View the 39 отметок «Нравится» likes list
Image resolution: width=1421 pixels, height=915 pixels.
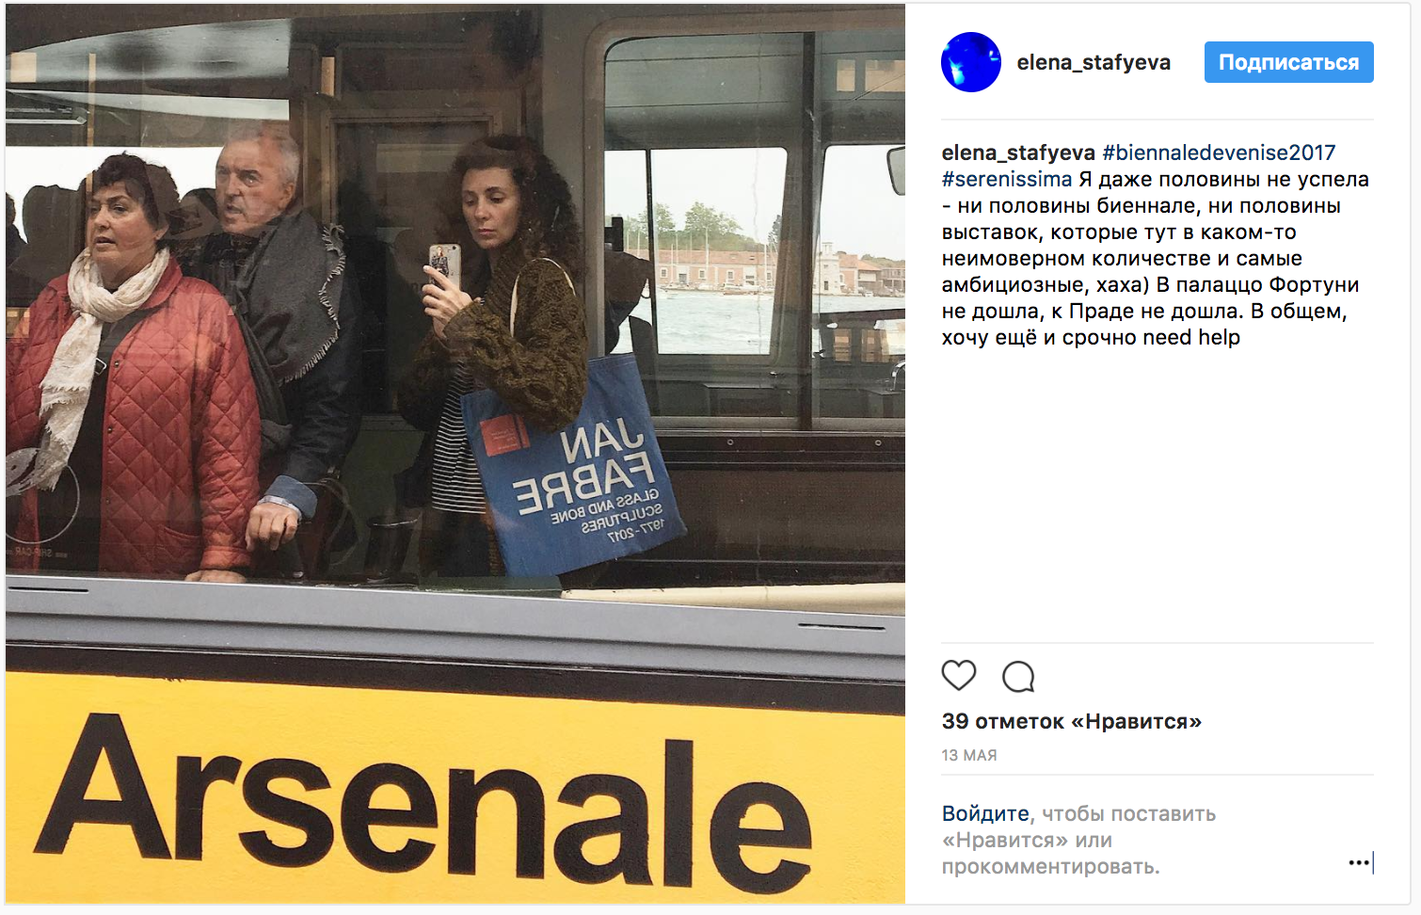[x=1072, y=721]
